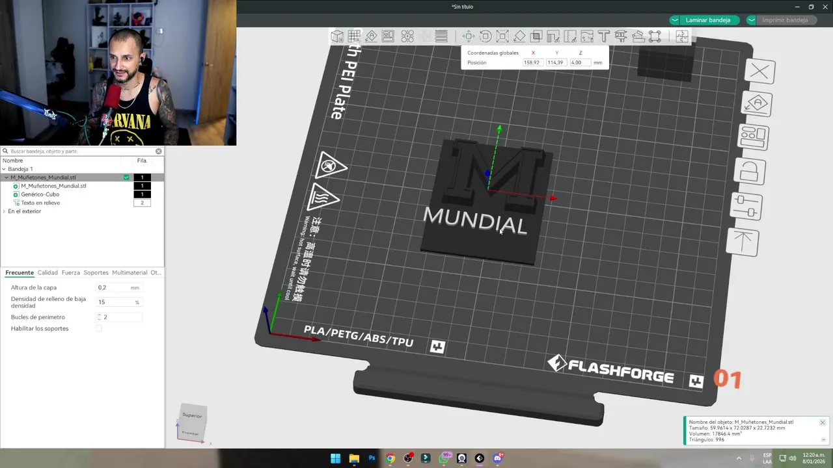This screenshot has height=468, width=833.
Task: Click the Assemble tool icon
Action: tap(638, 36)
